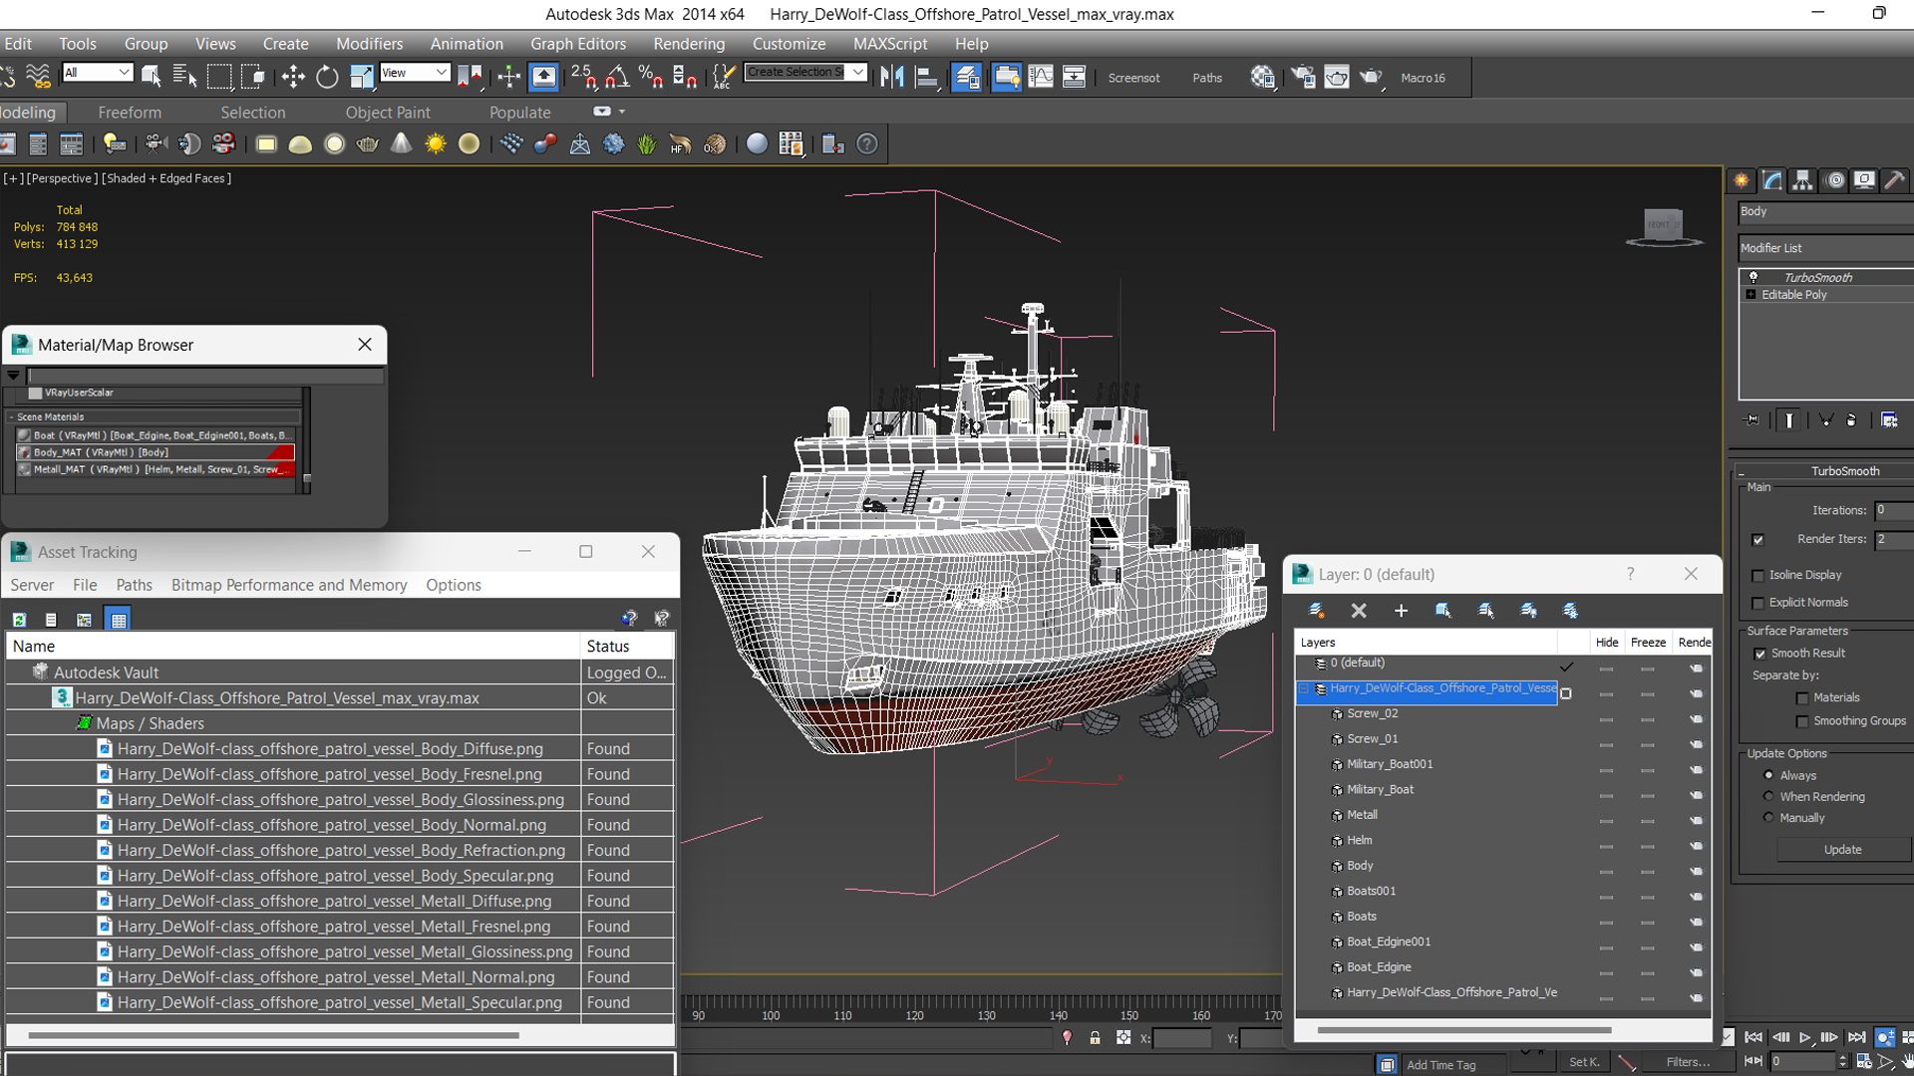
Task: Click the Body_MAT red material swatch
Action: [x=280, y=452]
